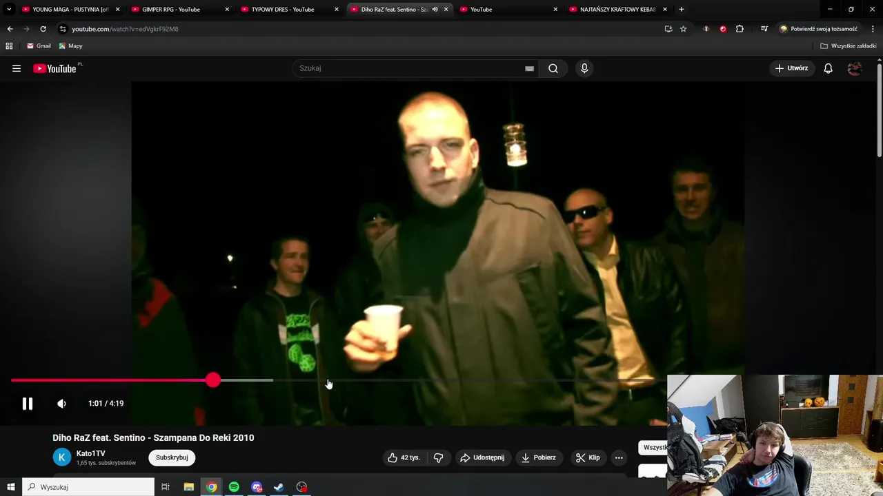
Task: Bookmark this page with the star
Action: [x=684, y=29]
